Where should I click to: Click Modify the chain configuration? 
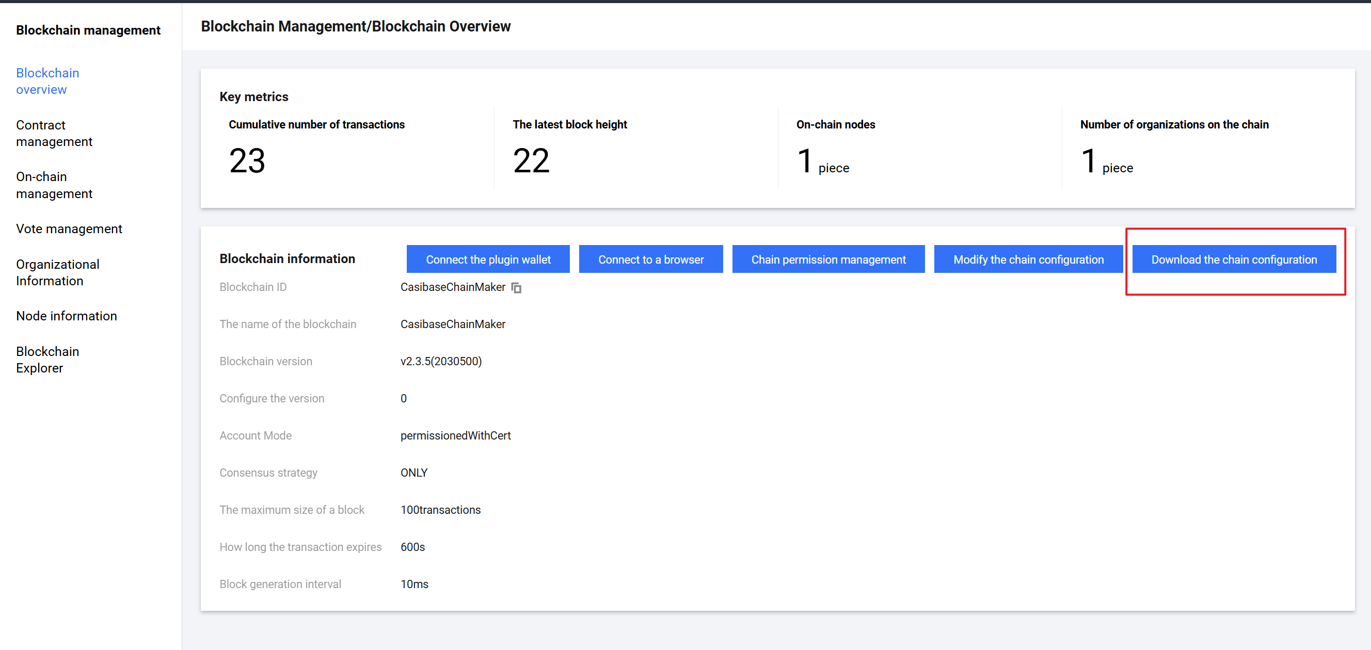click(1028, 259)
